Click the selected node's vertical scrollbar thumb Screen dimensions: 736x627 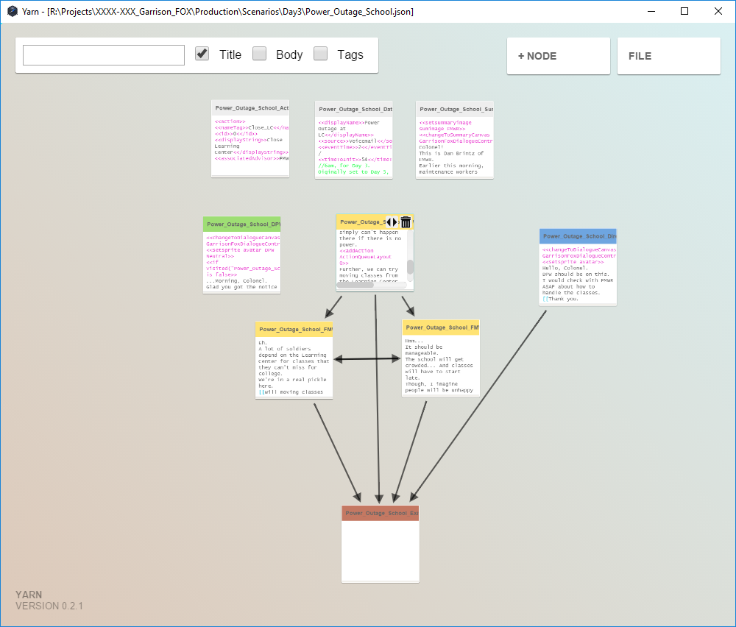click(410, 266)
